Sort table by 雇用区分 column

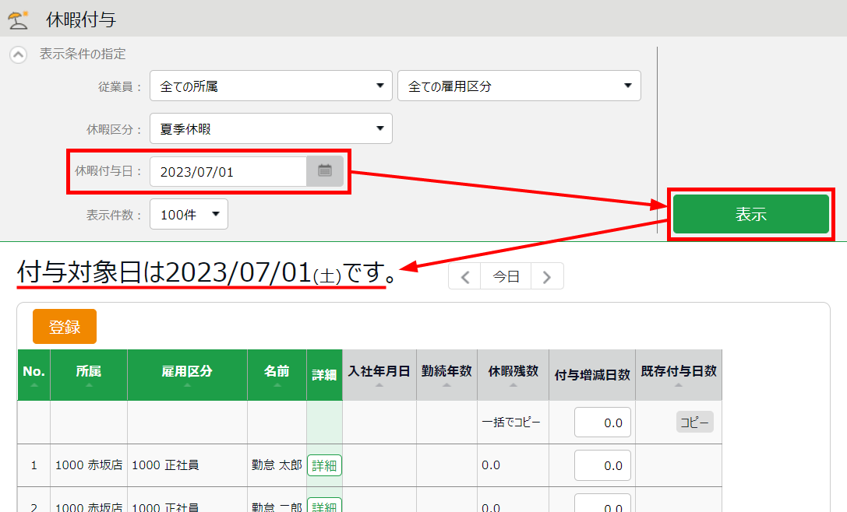pos(187,376)
